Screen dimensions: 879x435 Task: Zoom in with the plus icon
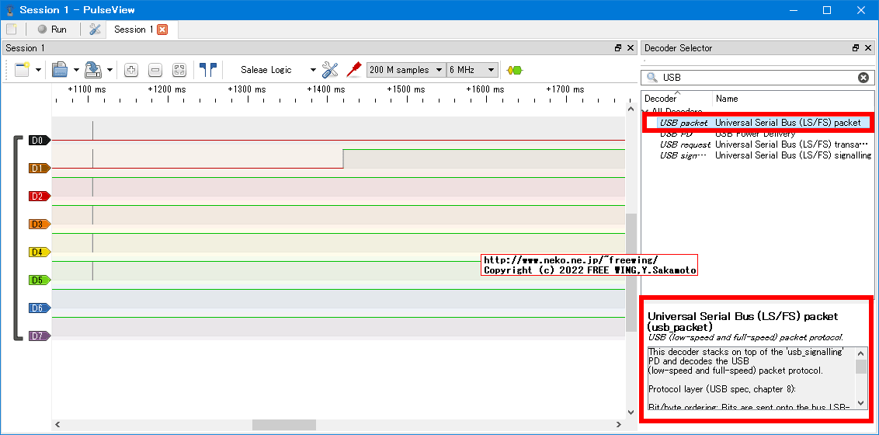click(131, 70)
